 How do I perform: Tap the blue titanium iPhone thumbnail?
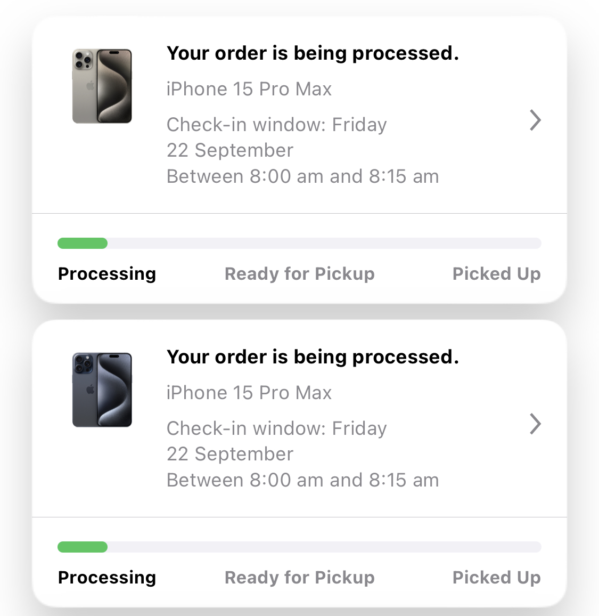click(102, 390)
